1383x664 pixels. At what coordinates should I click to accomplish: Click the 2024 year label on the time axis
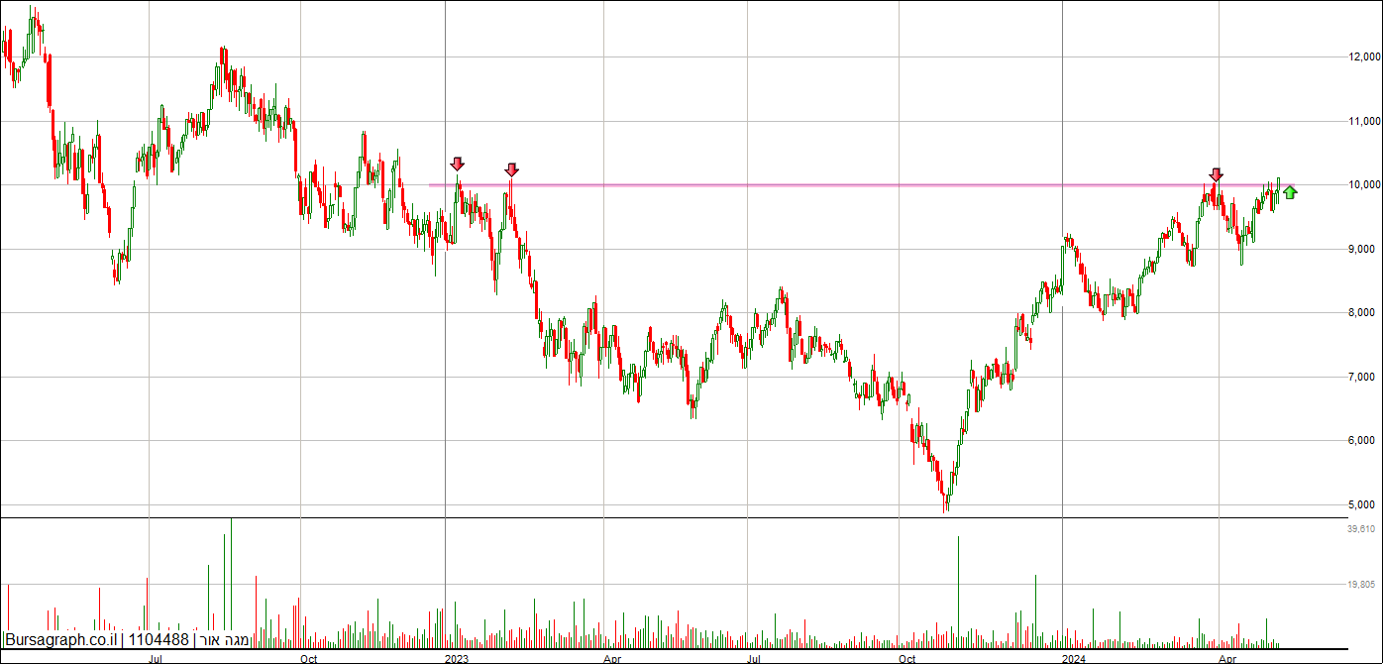(x=1073, y=658)
